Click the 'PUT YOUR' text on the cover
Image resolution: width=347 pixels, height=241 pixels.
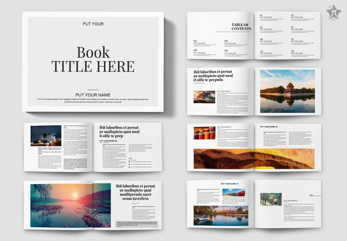(x=93, y=24)
